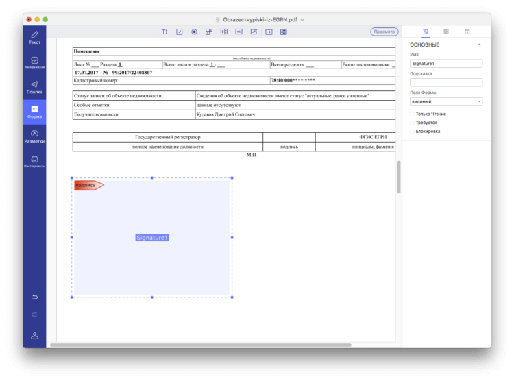Screen dimensions: 514x381
Task: Open the Изображение tool in sidebar
Action: (x=34, y=62)
